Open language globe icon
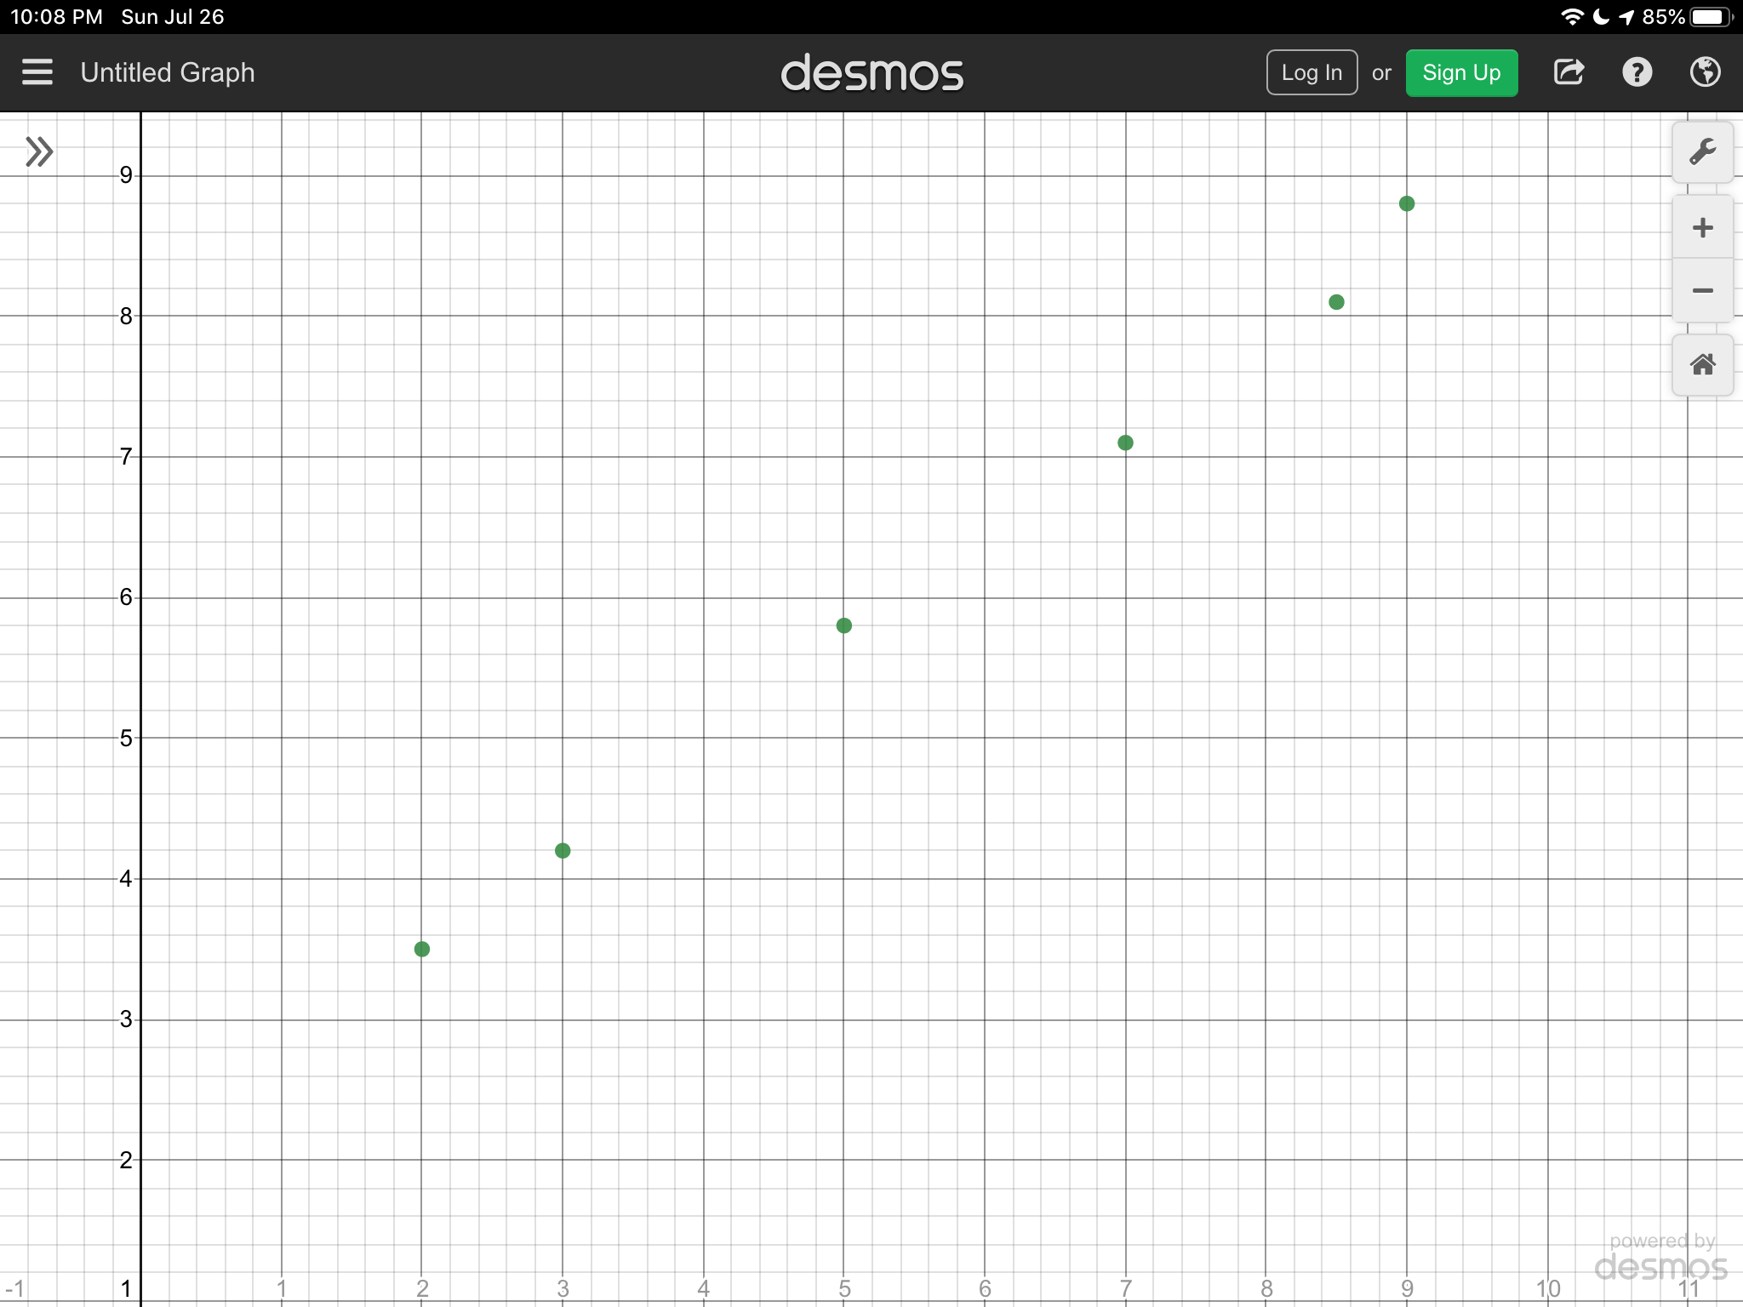The height and width of the screenshot is (1307, 1743). [1705, 72]
